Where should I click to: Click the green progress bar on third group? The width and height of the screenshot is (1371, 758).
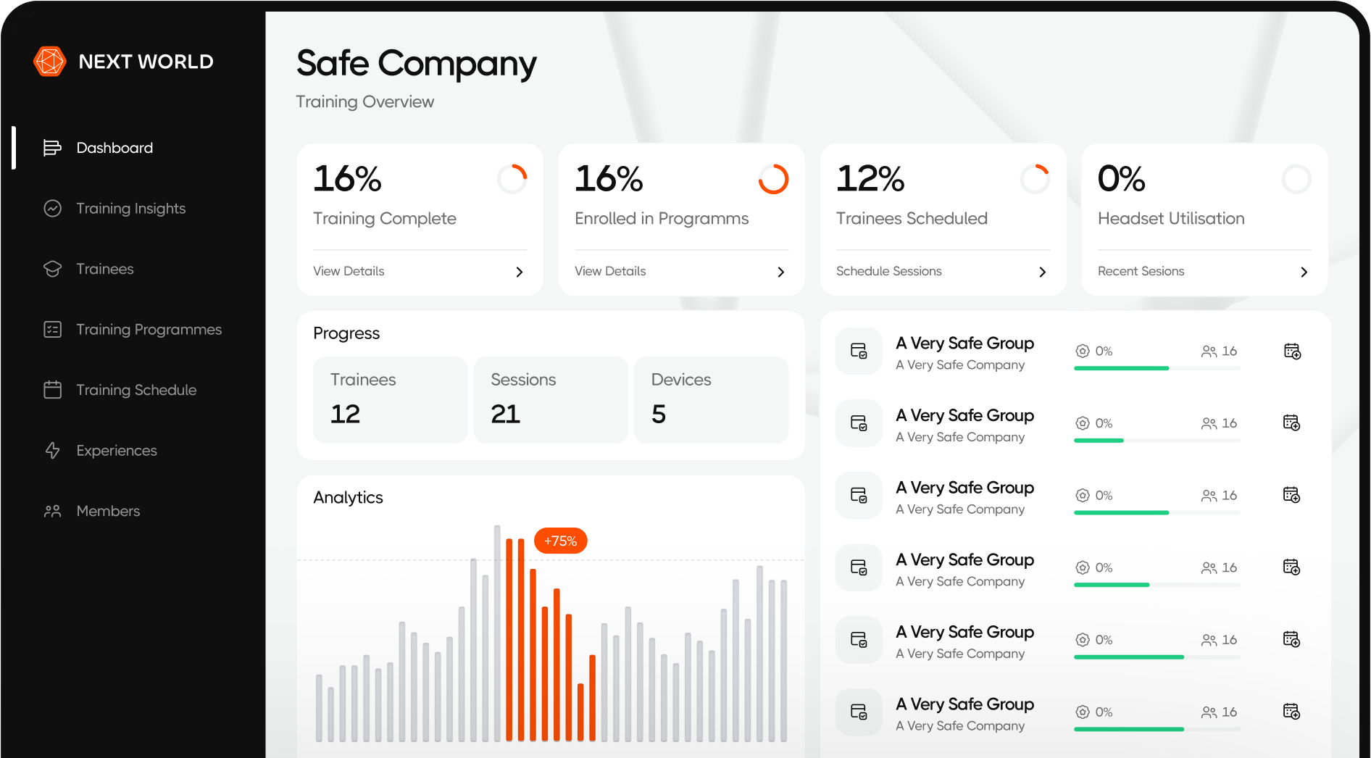click(1122, 512)
